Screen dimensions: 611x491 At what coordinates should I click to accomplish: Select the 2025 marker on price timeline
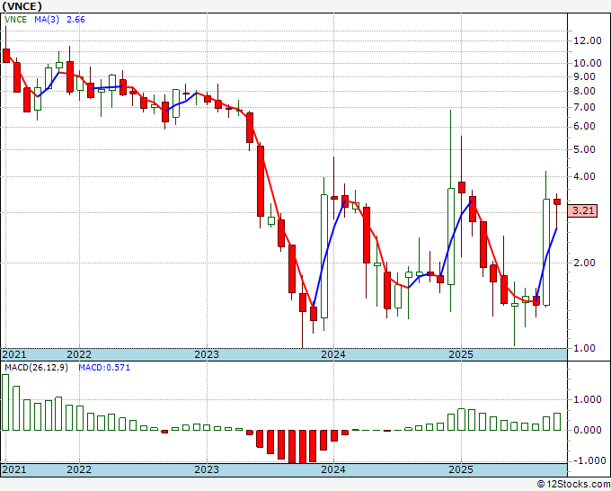click(x=461, y=354)
